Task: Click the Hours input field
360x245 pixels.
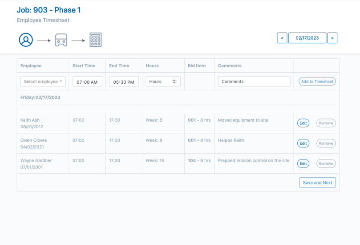Action: pyautogui.click(x=163, y=82)
